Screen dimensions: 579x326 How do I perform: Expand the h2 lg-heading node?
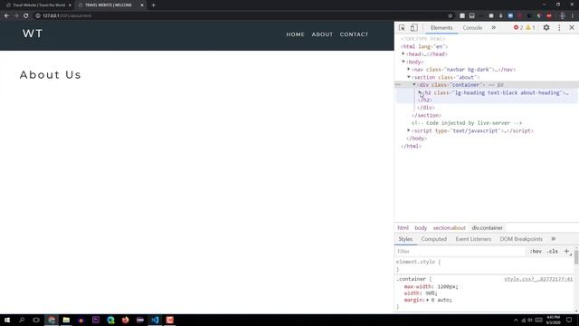click(420, 92)
